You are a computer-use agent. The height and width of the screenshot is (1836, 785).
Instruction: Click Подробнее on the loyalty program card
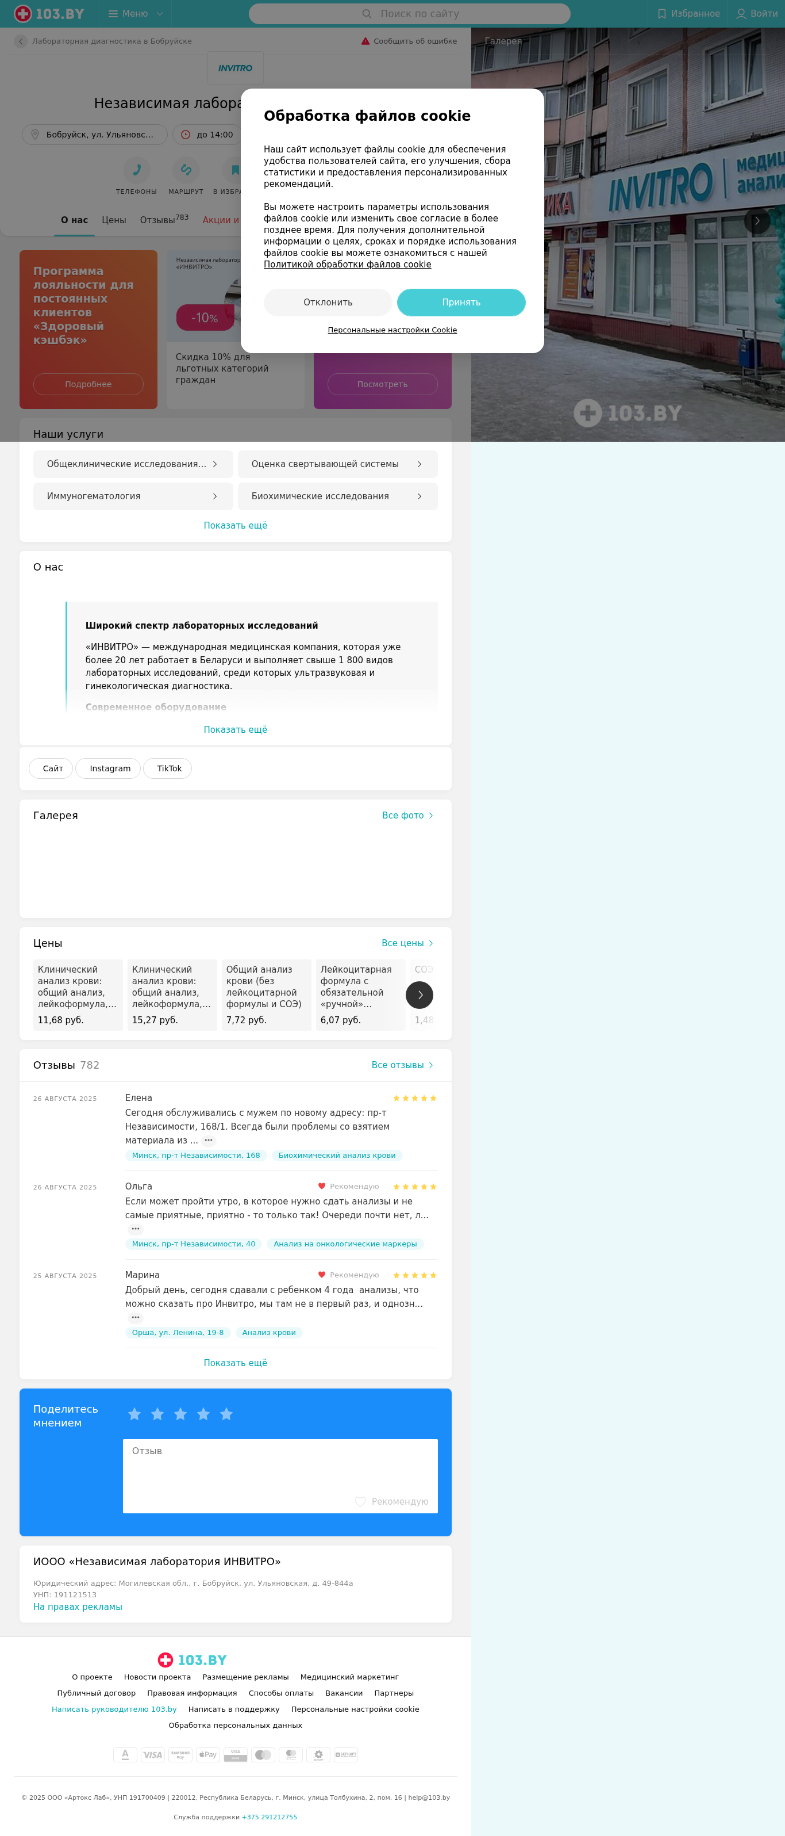(88, 384)
